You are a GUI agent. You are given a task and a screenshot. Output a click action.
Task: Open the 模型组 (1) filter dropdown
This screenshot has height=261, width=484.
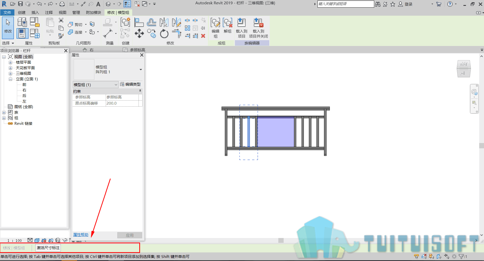95,85
